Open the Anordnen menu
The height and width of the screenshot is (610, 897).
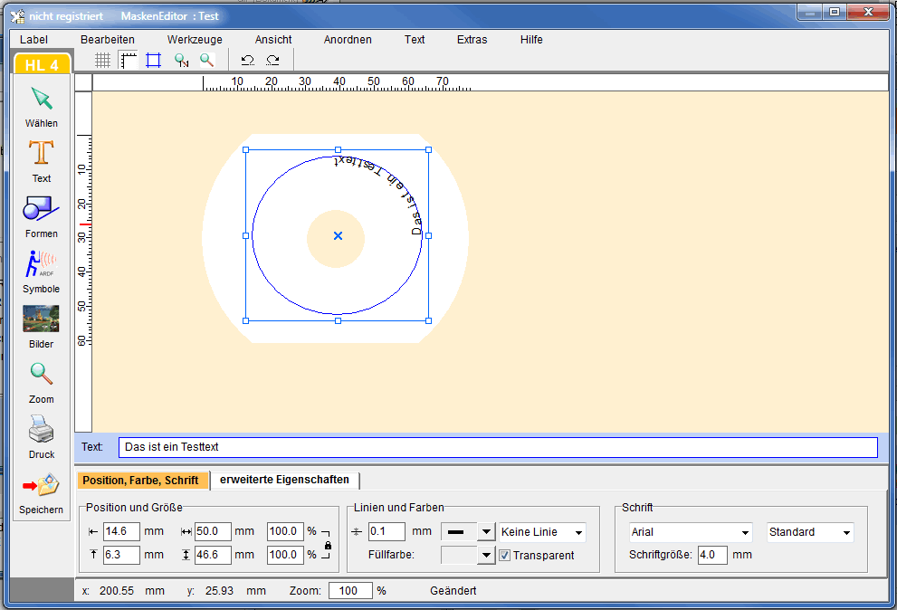click(x=348, y=40)
